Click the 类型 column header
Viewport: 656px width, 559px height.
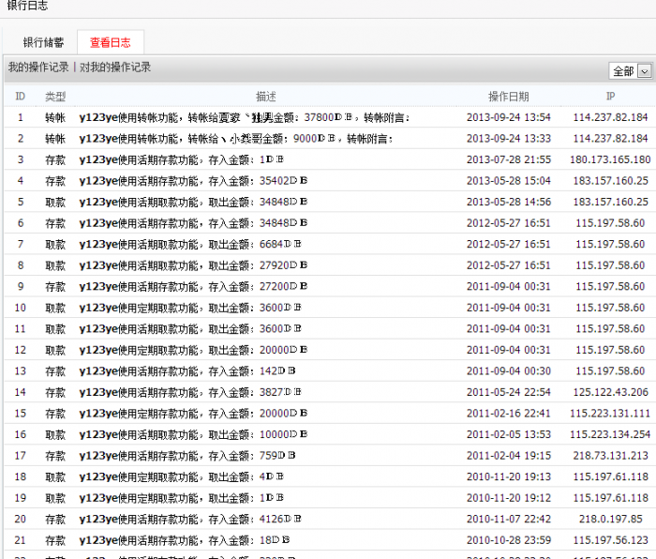coord(55,97)
